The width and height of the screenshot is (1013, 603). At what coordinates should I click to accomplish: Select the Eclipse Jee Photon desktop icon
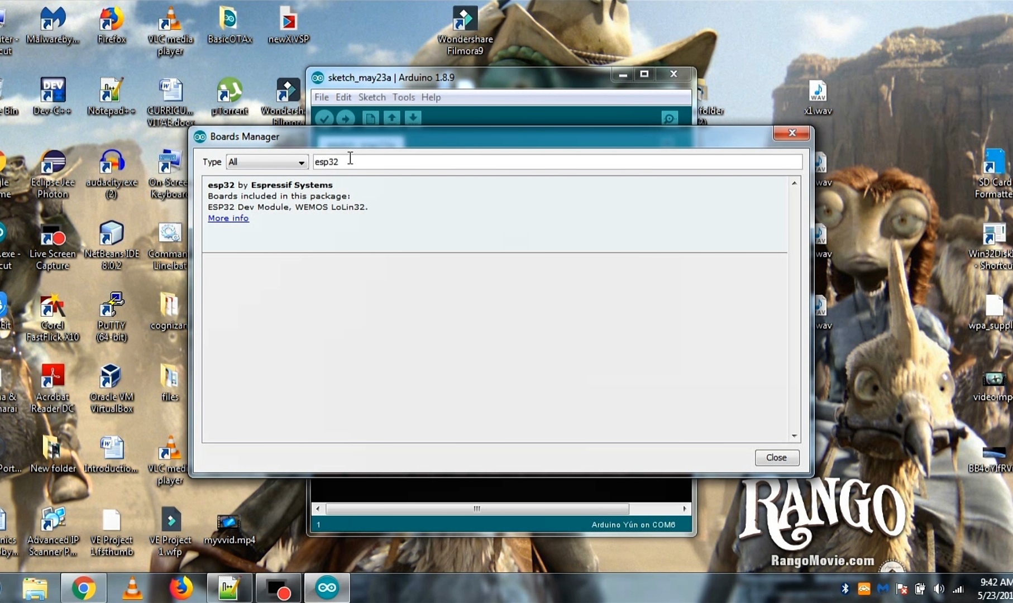point(52,174)
